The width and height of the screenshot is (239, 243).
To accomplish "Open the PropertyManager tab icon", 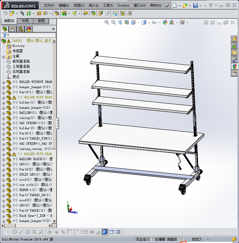I will pyautogui.click(x=13, y=29).
